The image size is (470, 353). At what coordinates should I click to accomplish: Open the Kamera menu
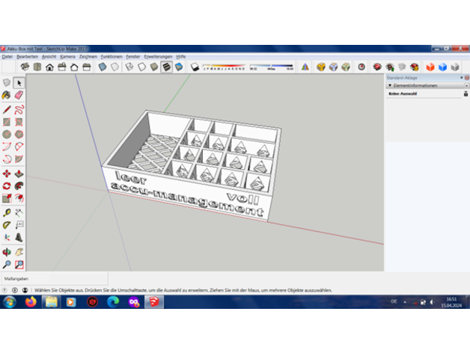pyautogui.click(x=67, y=56)
